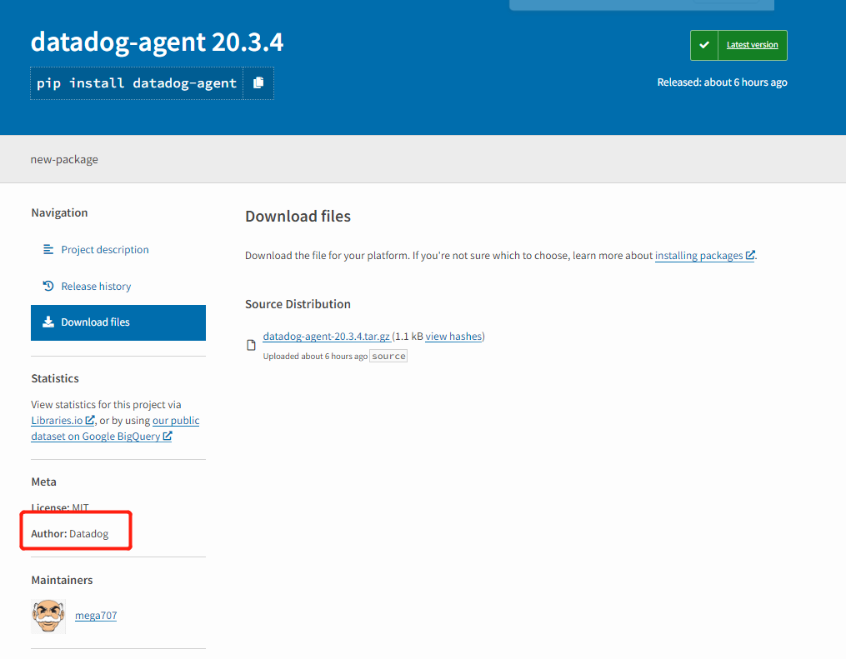
Task: Click the Uploaded about 6 hours ago text
Action: coord(315,357)
